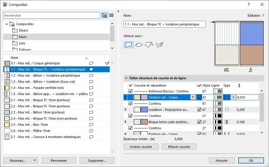
Task: Toggle end-line checkbox for Finition int - Crépis
Action: tap(199, 134)
